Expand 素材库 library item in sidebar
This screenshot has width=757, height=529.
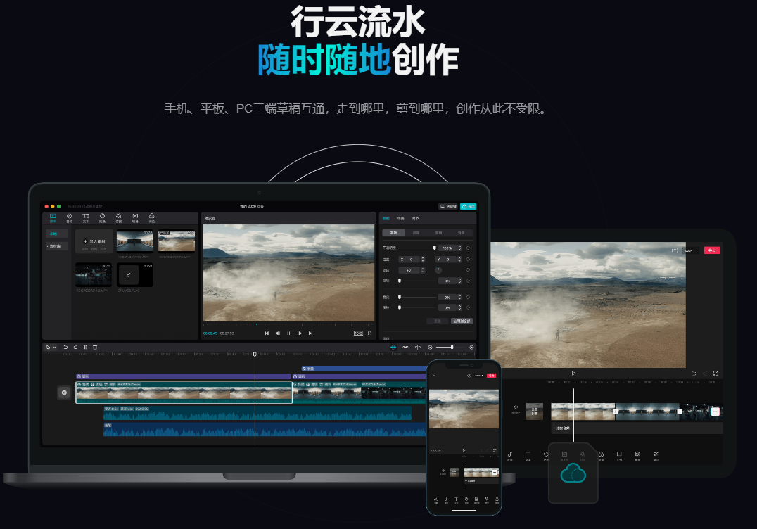coord(56,246)
